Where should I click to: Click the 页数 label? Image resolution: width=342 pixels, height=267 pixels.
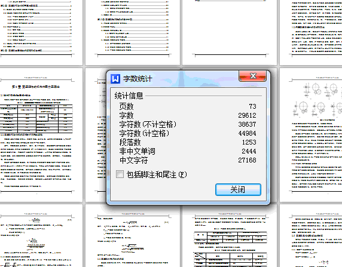pyautogui.click(x=126, y=106)
